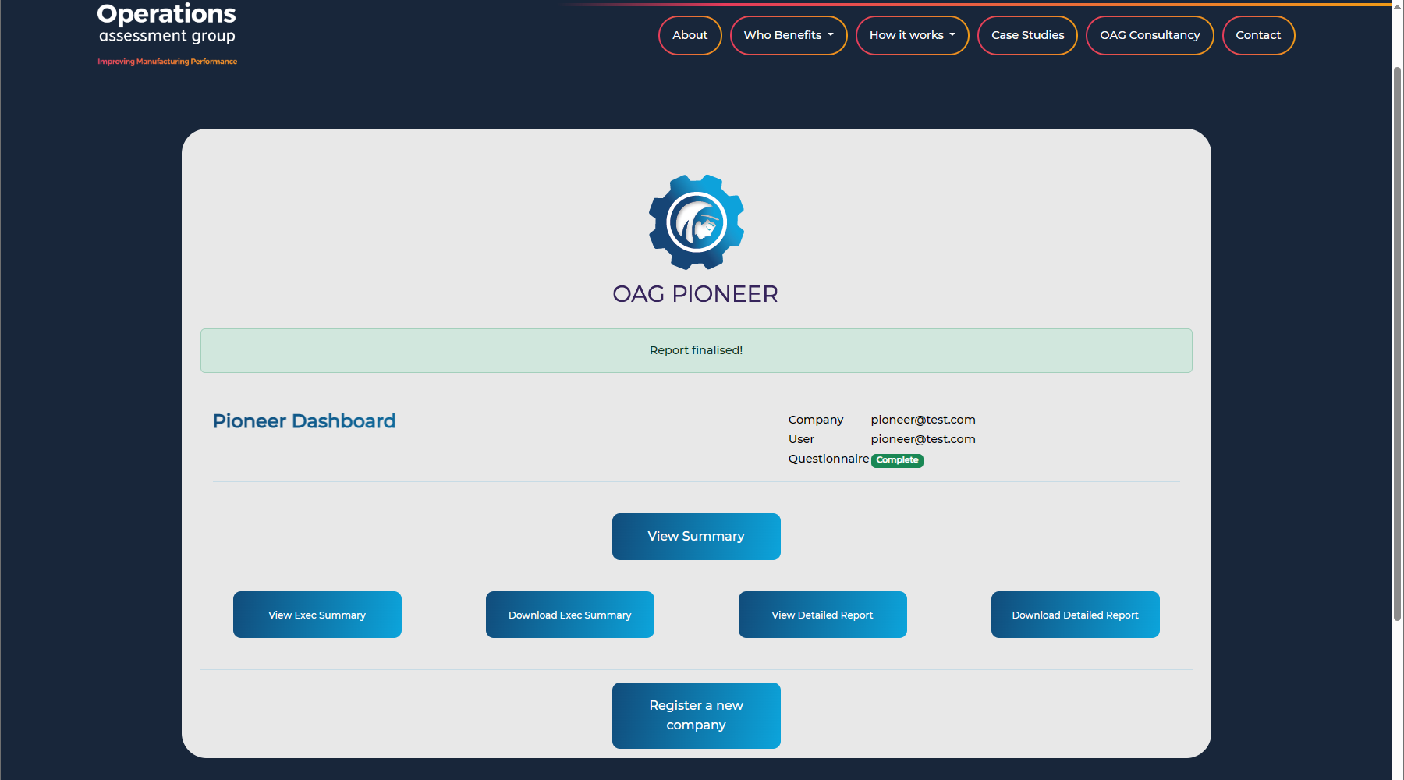
Task: Click the Report finalised notification banner
Action: point(696,350)
